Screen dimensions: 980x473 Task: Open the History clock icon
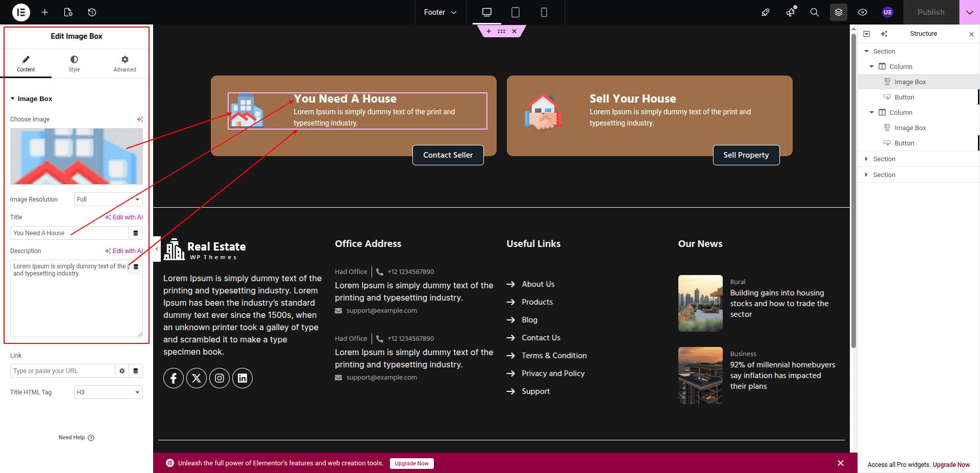pyautogui.click(x=92, y=12)
